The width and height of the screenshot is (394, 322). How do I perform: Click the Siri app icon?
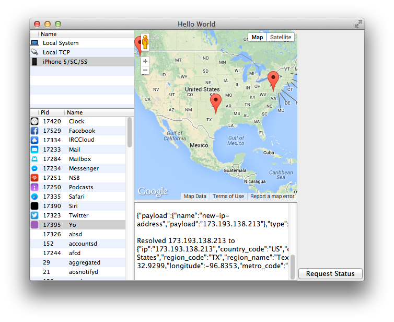[x=34, y=206]
